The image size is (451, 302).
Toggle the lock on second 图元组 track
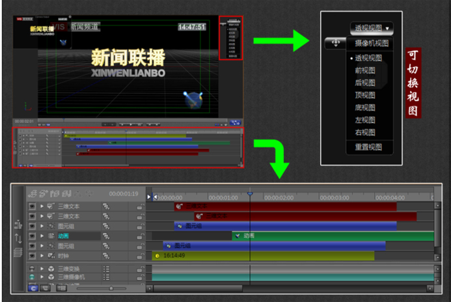pos(141,246)
